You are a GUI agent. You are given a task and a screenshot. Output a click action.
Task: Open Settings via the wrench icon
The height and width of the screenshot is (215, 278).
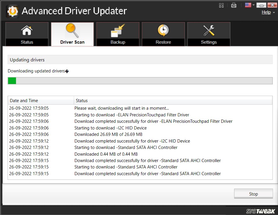click(209, 30)
